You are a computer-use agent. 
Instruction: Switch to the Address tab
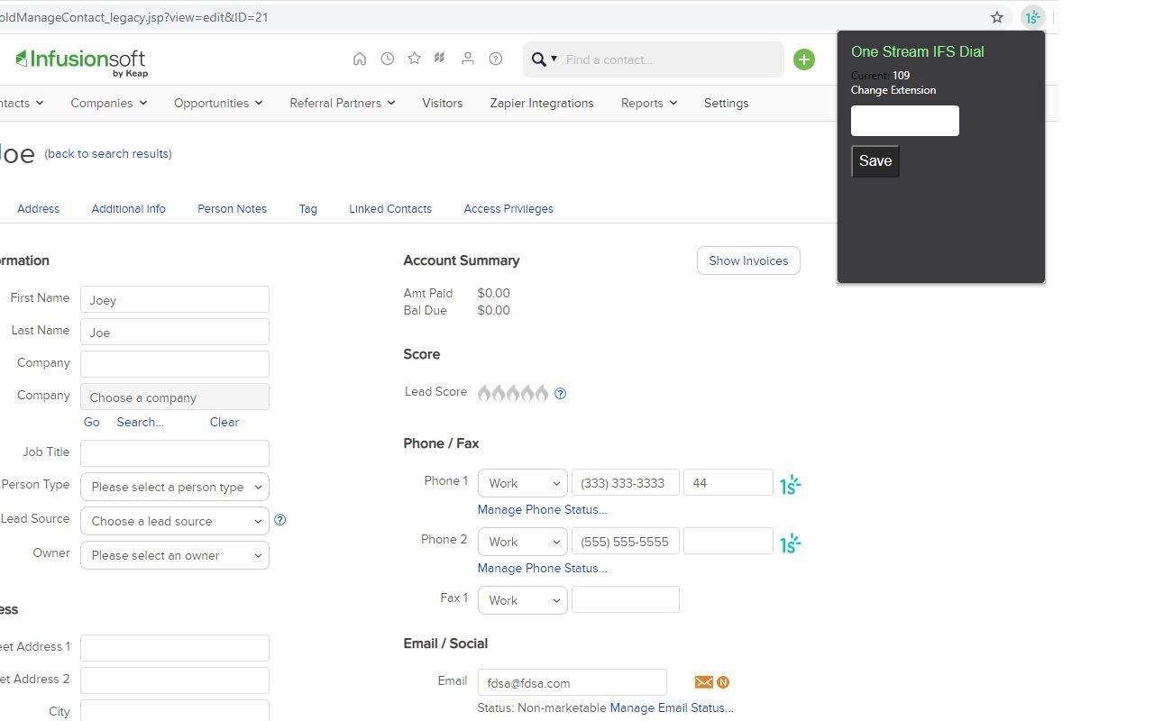point(39,208)
